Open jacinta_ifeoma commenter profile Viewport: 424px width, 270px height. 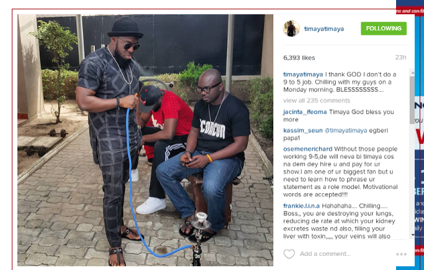305,112
